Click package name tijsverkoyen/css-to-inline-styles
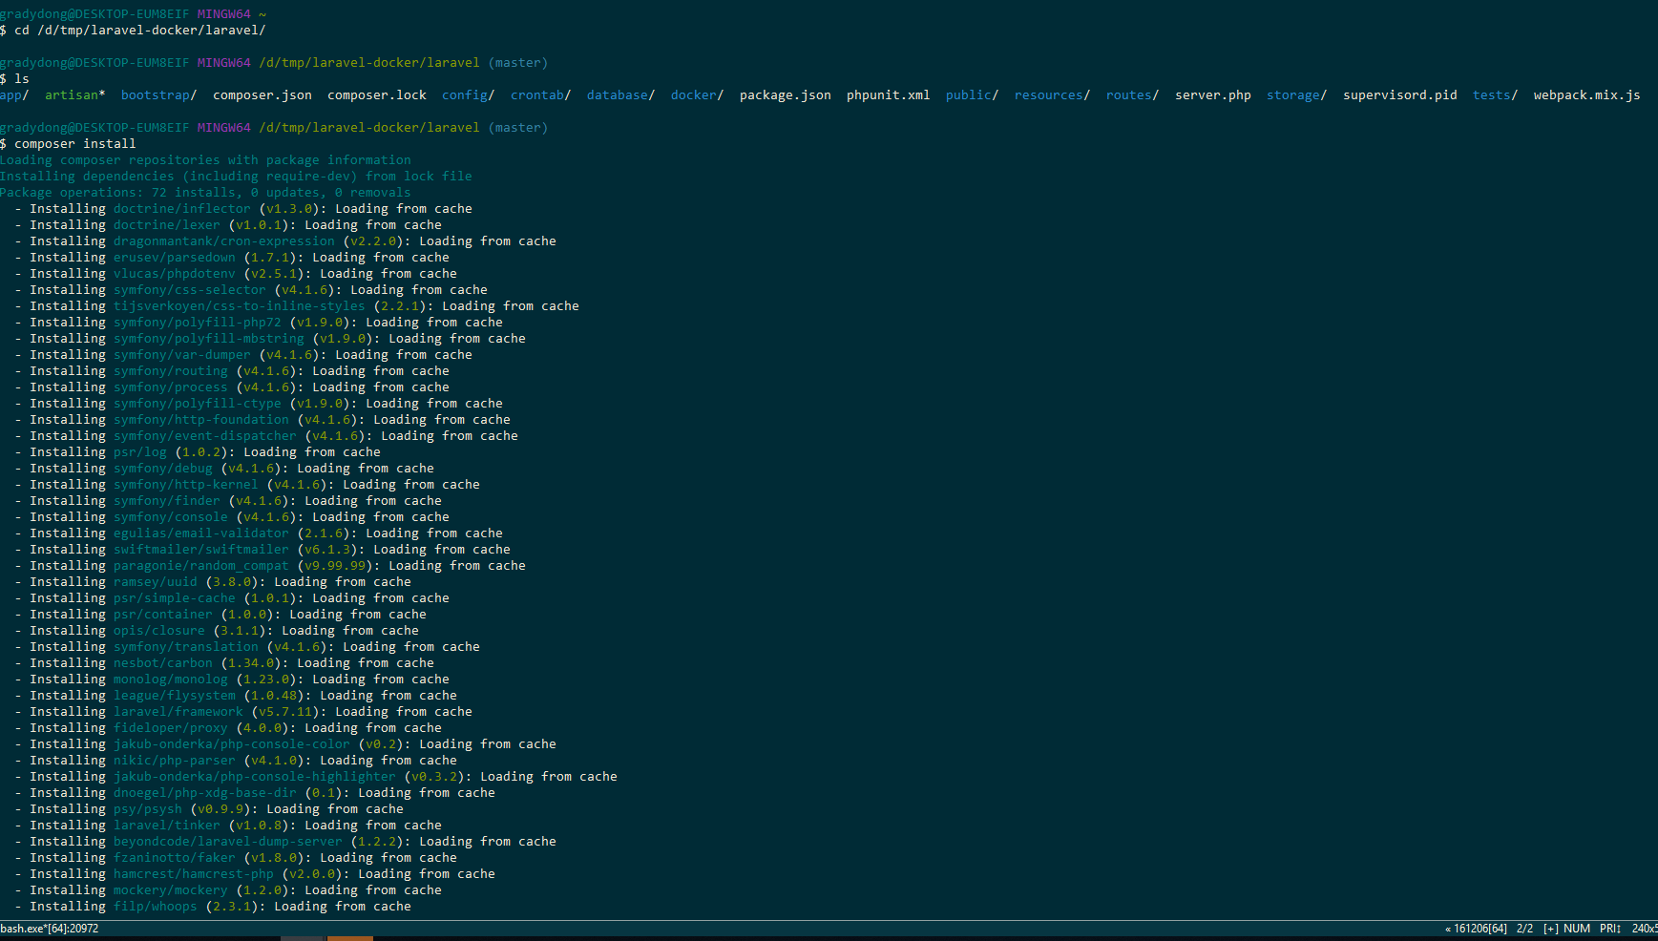 pyautogui.click(x=240, y=306)
